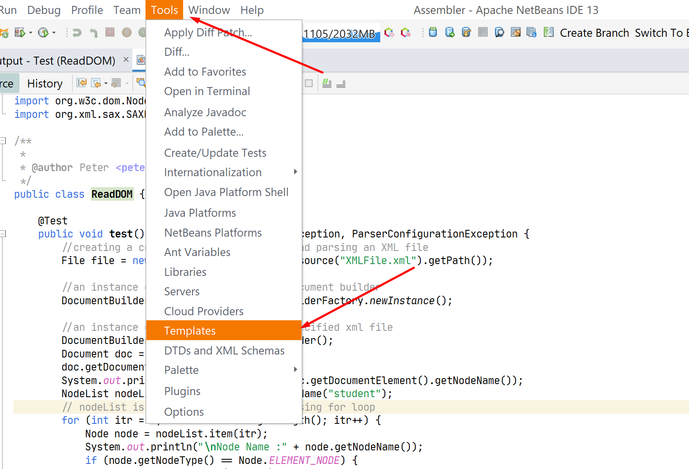Open the Profile Project dropdown arrow

pos(54,33)
